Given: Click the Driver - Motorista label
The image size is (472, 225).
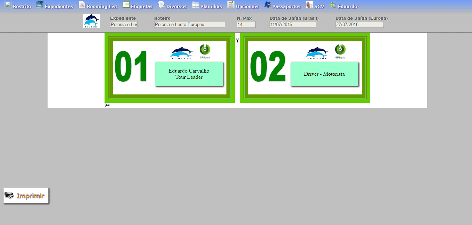Looking at the screenshot, I should pyautogui.click(x=324, y=74).
